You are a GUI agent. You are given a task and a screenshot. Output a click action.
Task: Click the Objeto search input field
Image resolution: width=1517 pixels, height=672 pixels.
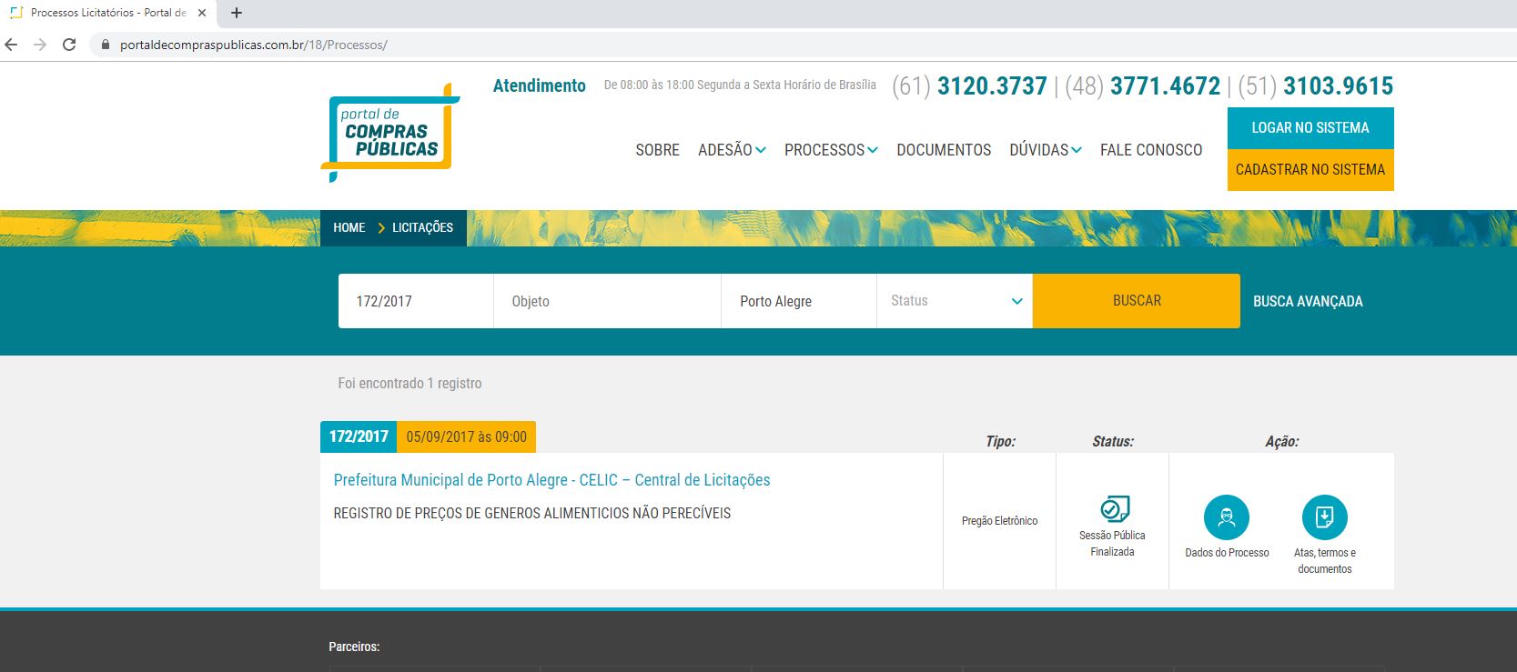607,301
